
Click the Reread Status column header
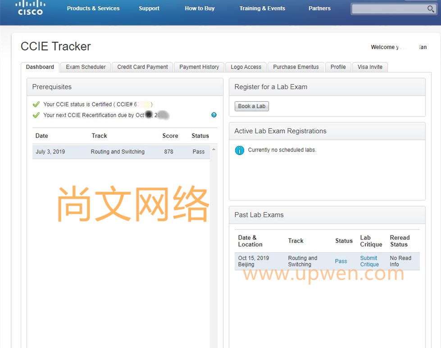click(400, 241)
